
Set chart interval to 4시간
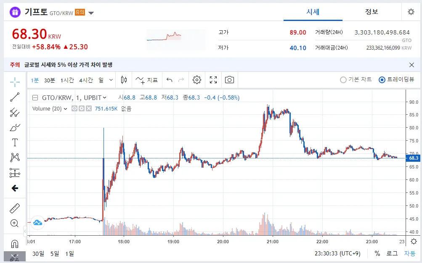pyautogui.click(x=86, y=80)
